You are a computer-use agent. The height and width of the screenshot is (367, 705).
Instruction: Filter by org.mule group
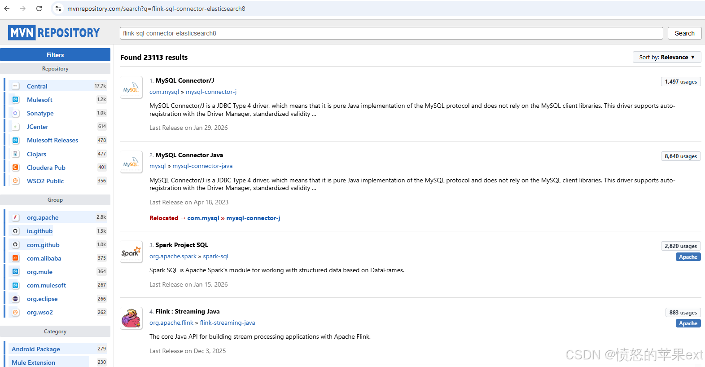pos(39,272)
